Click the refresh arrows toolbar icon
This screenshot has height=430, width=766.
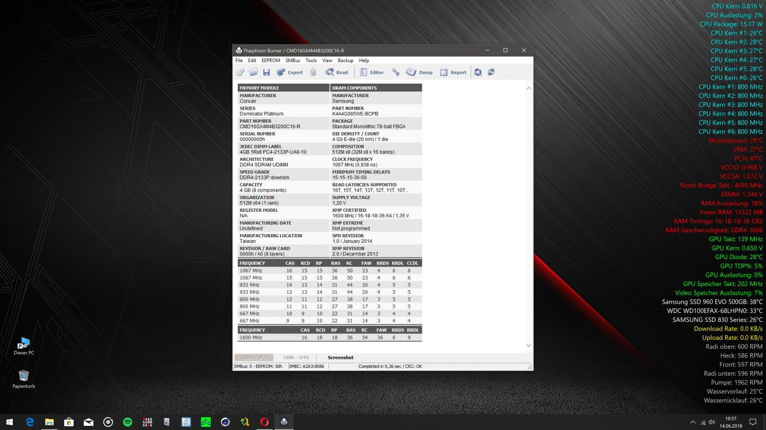(491, 72)
